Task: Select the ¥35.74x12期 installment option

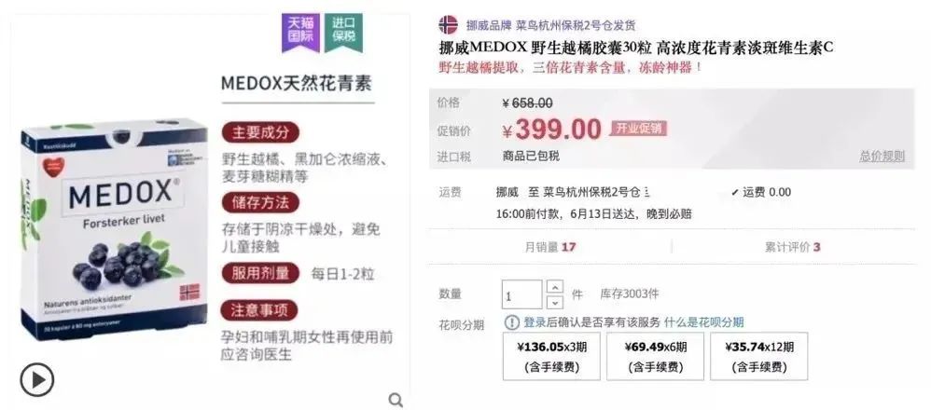Action: [758, 357]
